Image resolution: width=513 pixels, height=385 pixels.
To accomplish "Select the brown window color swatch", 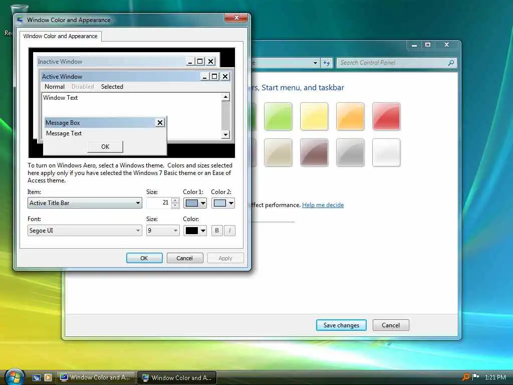I will click(314, 152).
